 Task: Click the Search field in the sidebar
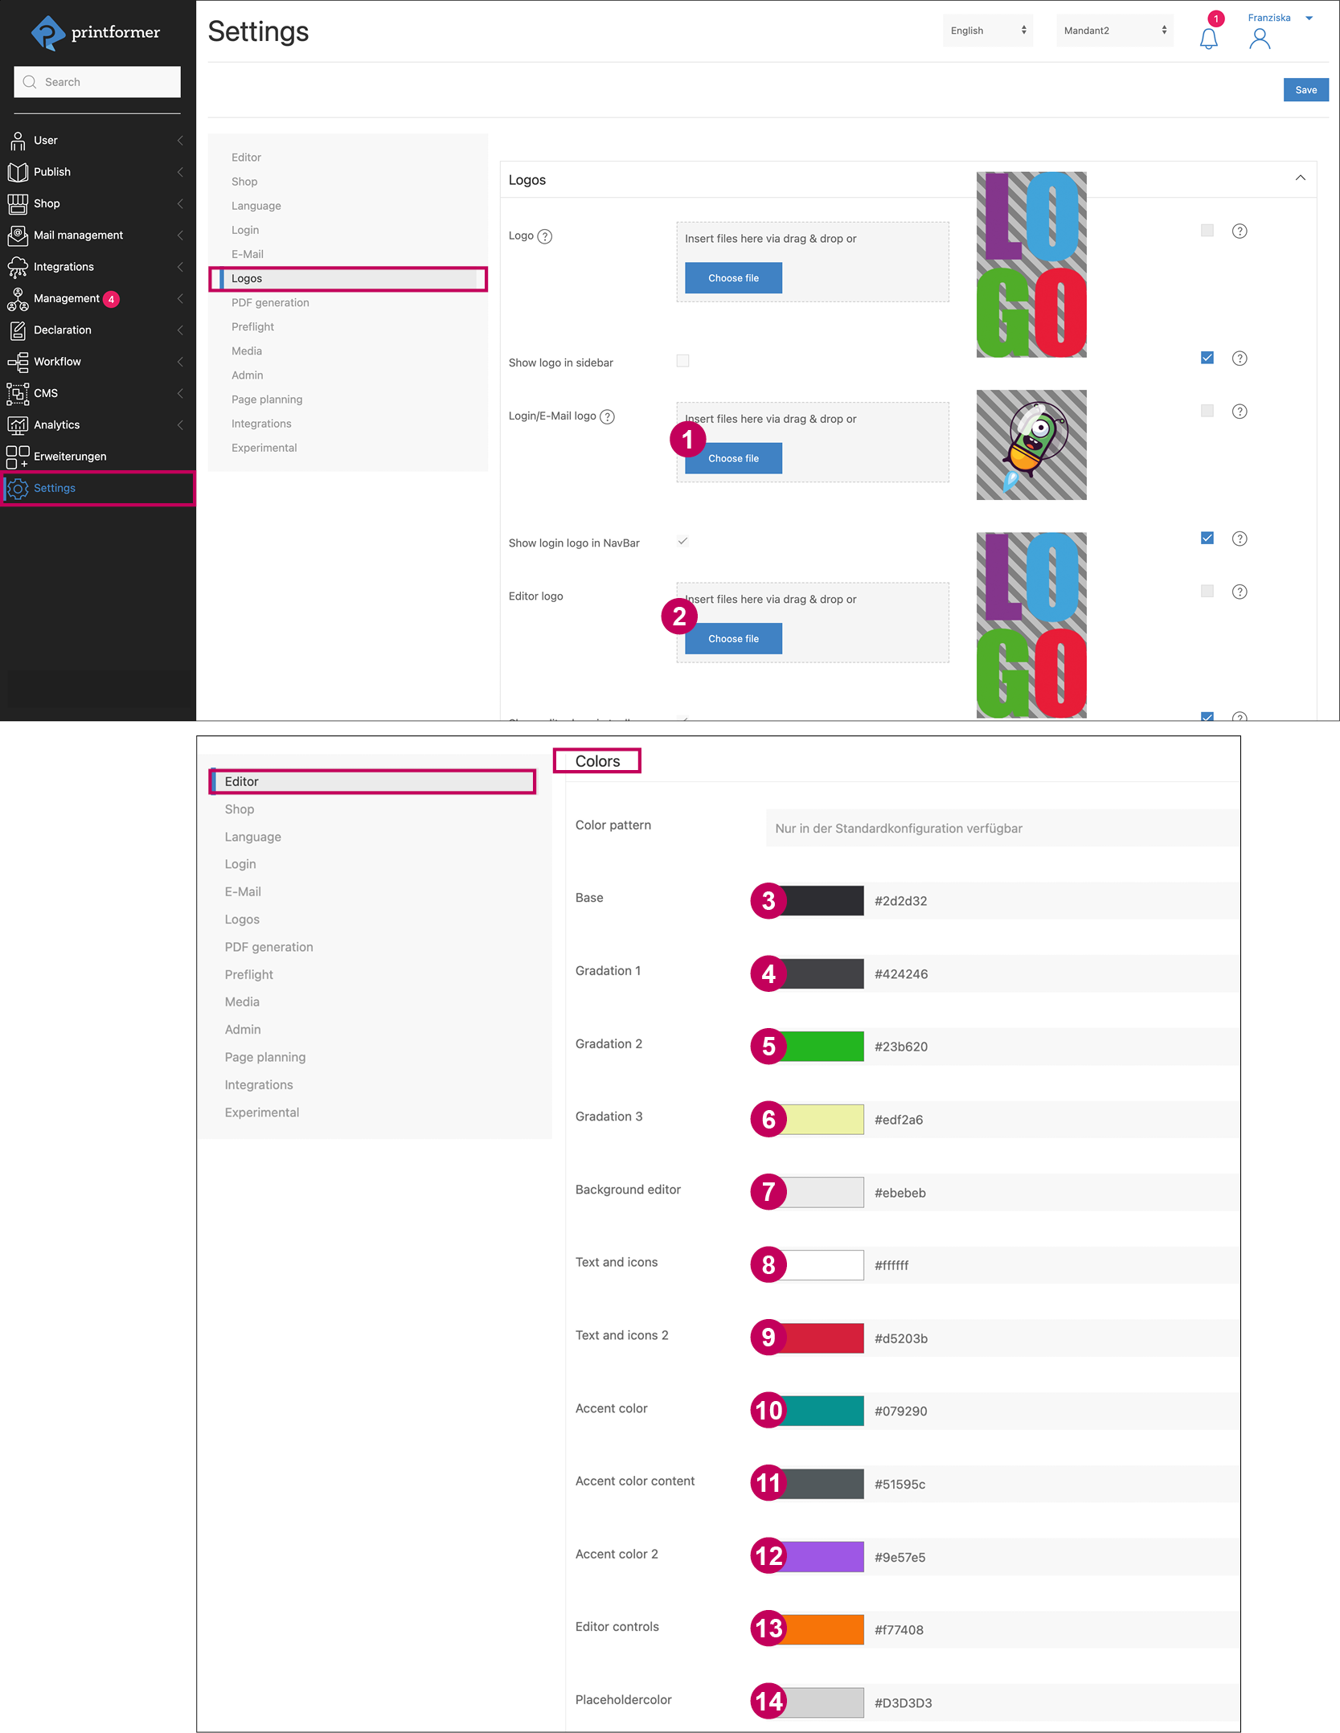click(96, 81)
